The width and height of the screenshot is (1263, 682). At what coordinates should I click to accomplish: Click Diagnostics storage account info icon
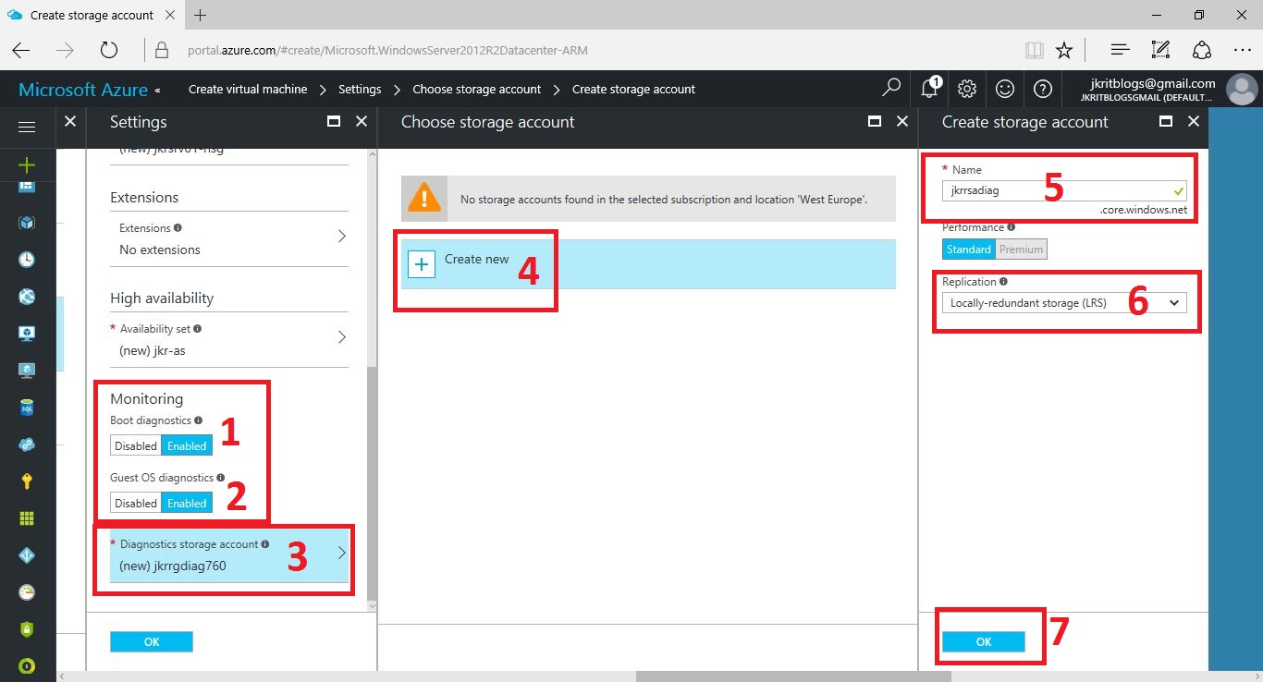pos(265,544)
